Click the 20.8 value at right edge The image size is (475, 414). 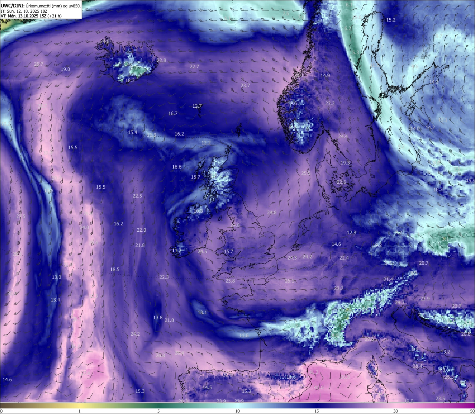click(x=466, y=334)
